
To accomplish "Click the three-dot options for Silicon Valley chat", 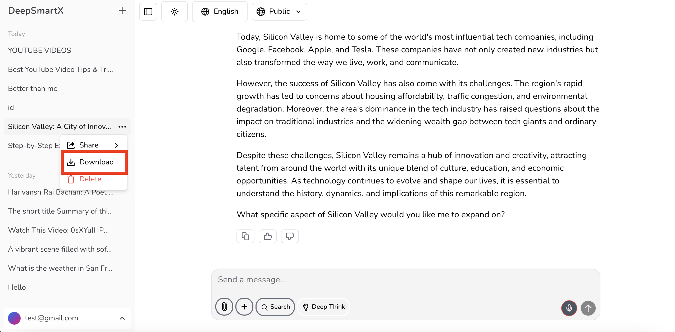I will click(x=122, y=127).
